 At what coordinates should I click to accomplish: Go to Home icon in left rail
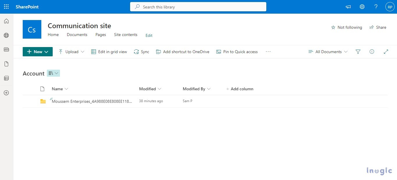tap(6, 21)
